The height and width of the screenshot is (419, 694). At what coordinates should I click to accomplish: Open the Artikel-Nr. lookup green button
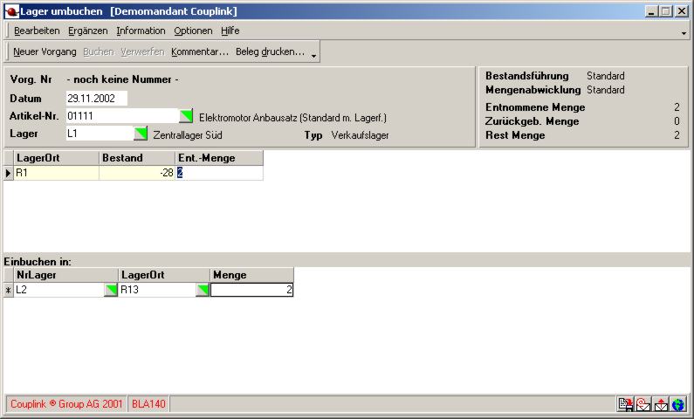pos(186,116)
